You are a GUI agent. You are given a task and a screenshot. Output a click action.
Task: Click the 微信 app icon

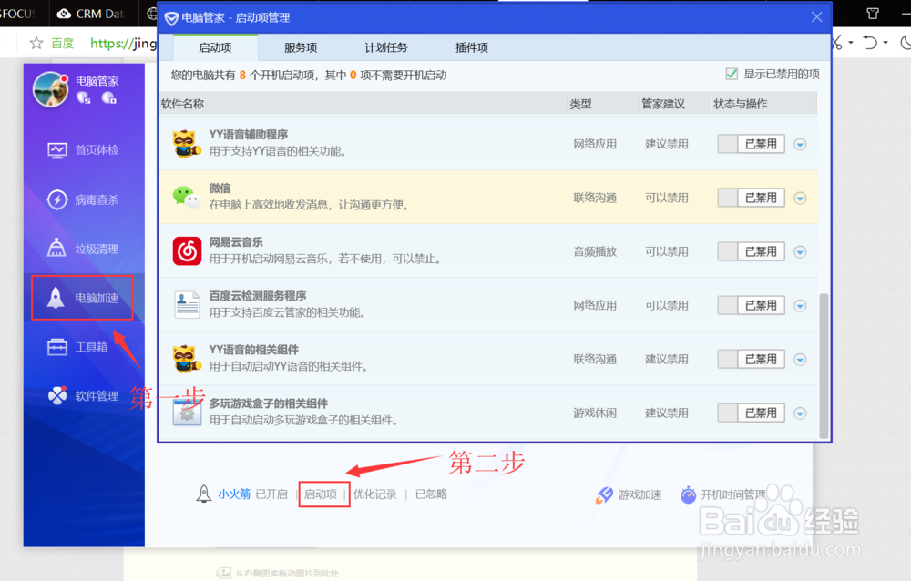(x=187, y=197)
